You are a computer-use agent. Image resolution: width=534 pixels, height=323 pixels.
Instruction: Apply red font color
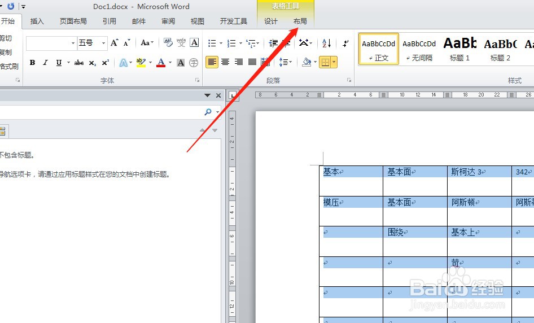tap(161, 63)
